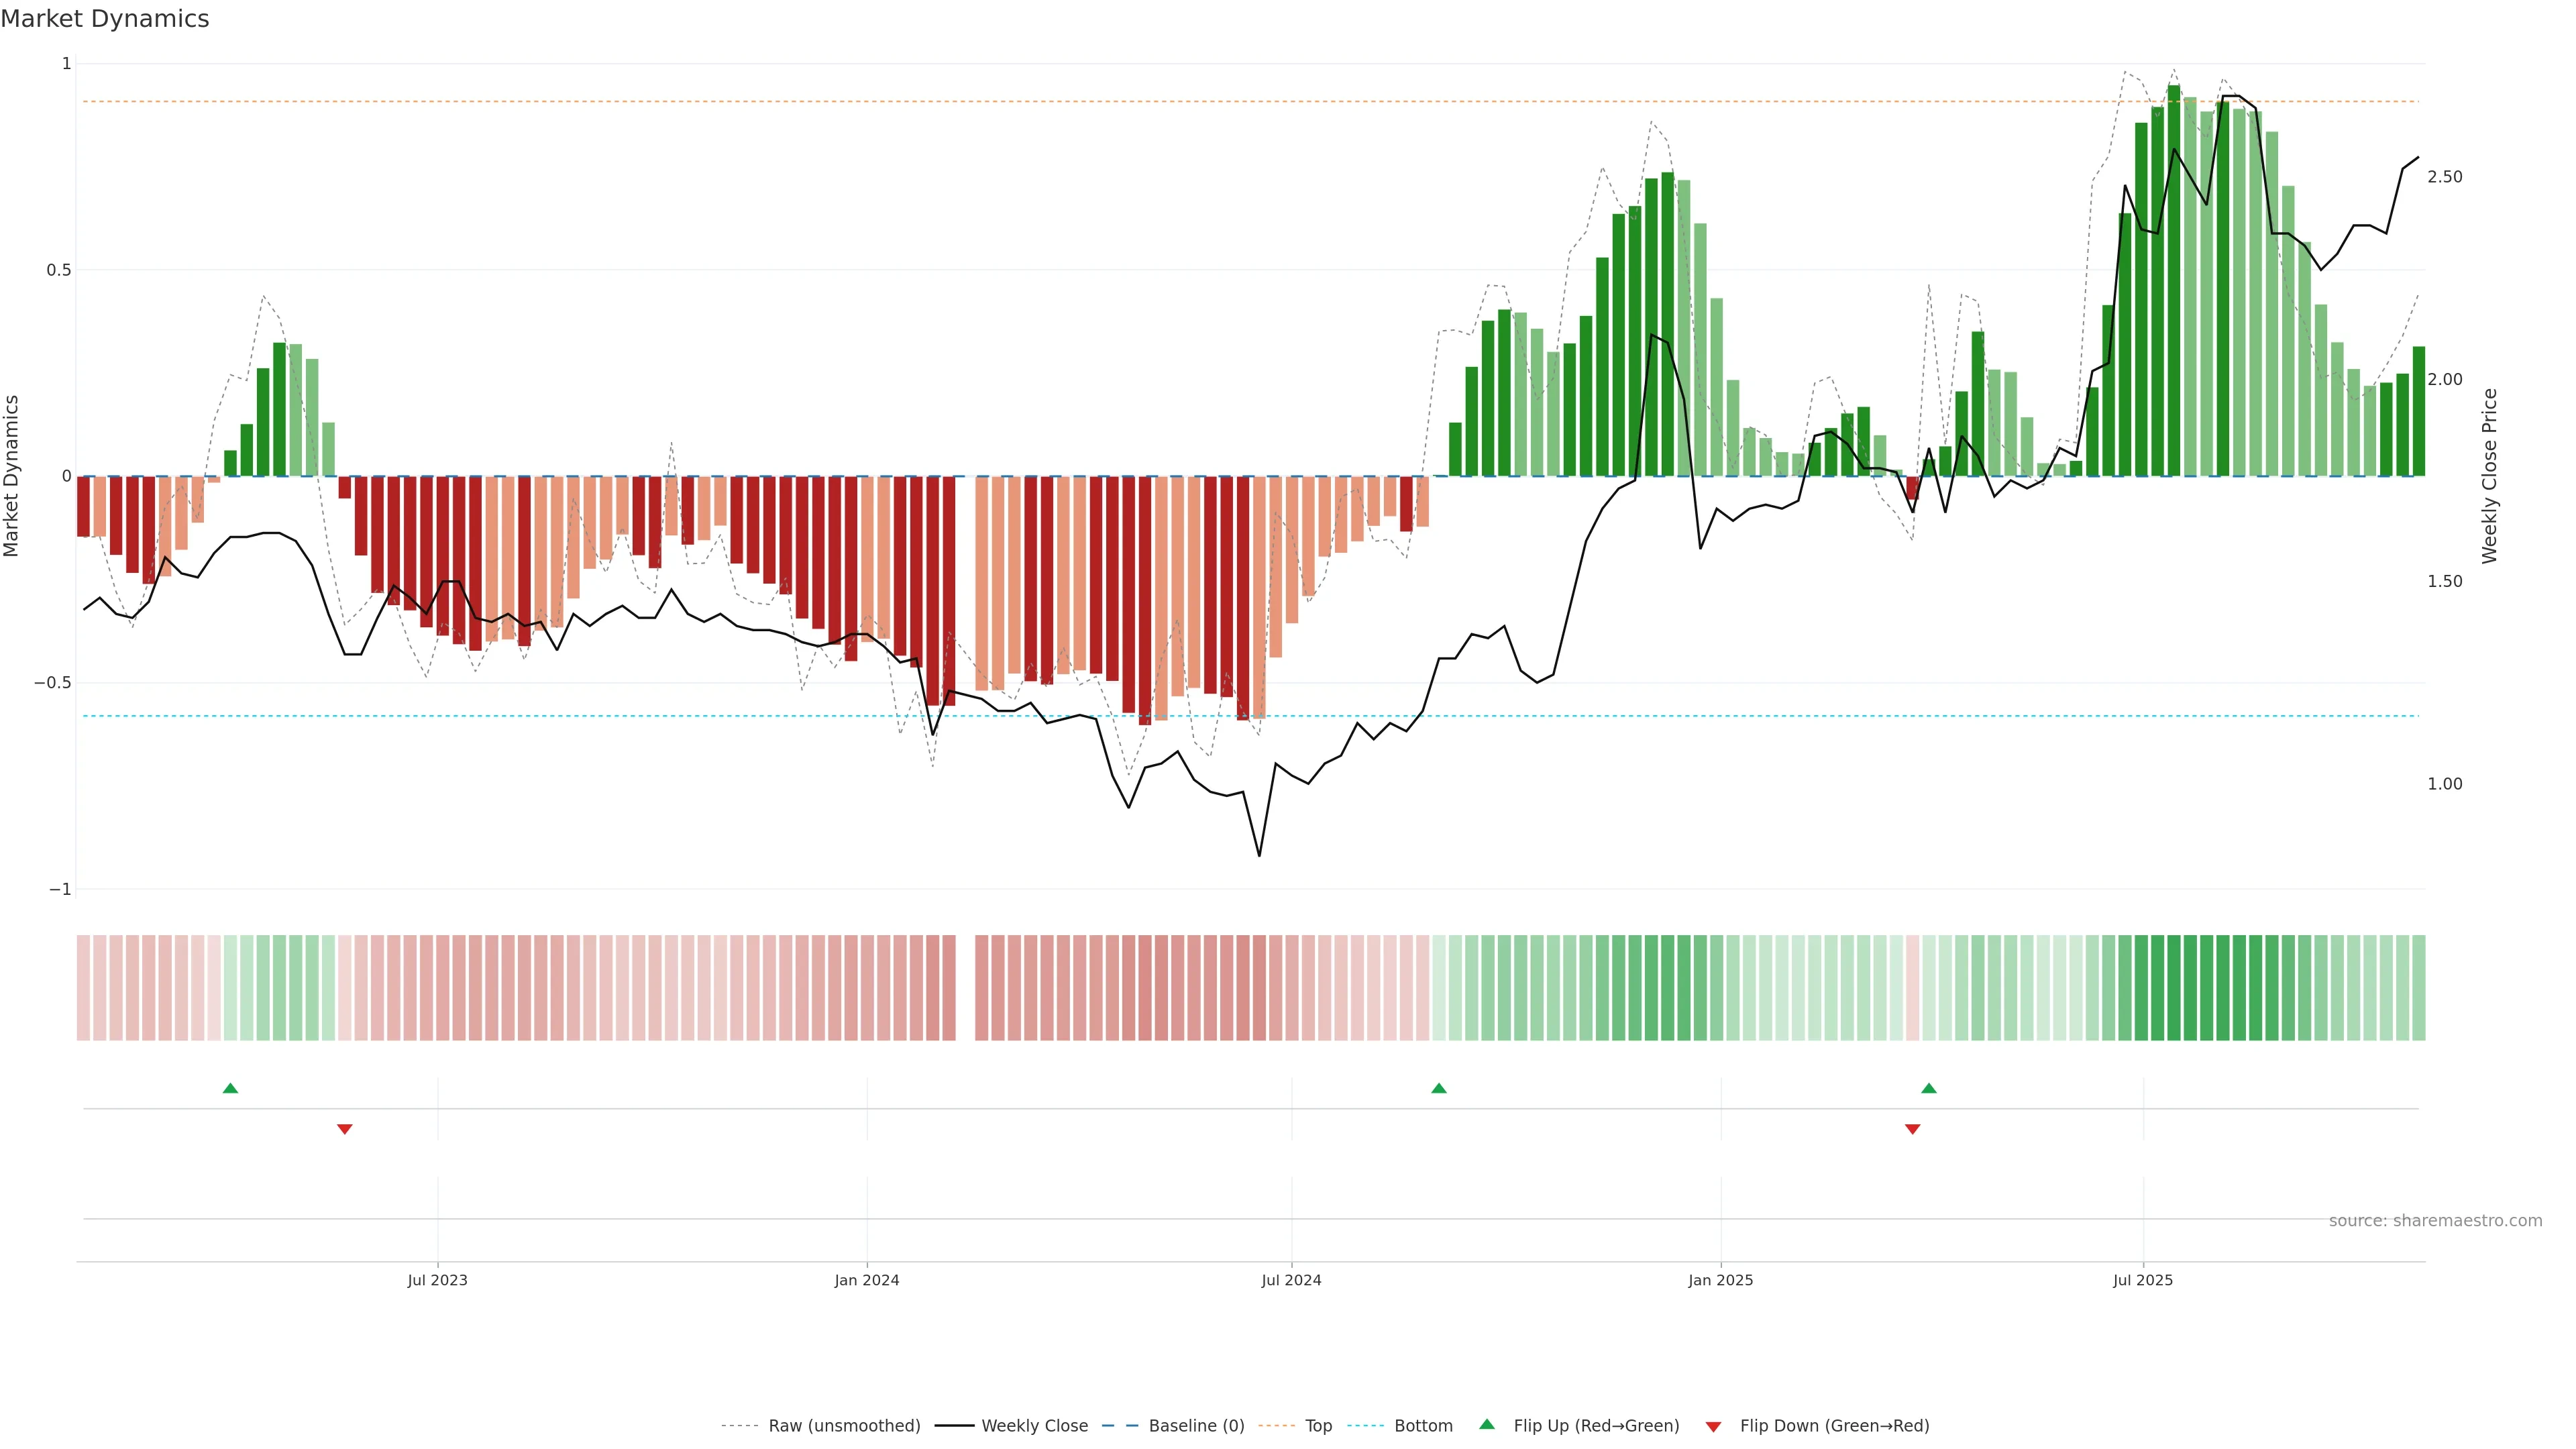2576x1449 pixels.
Task: Click the Flip Down red triangle legend icon
Action: click(x=1713, y=1426)
